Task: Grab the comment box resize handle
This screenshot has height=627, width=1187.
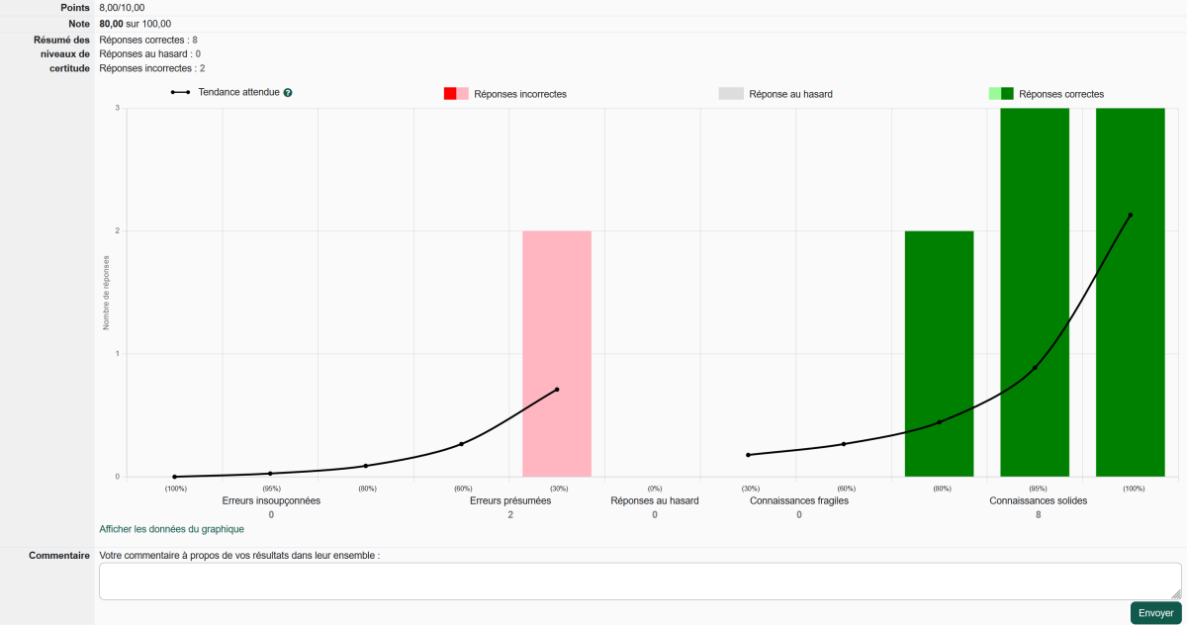Action: (1176, 594)
